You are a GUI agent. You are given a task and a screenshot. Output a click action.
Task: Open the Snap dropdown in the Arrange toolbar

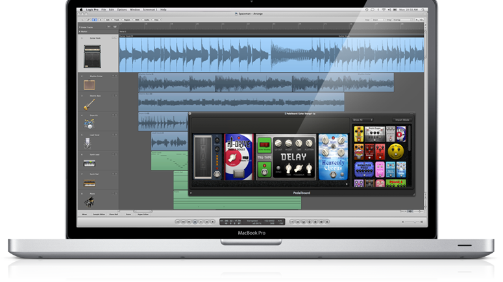[x=378, y=20]
